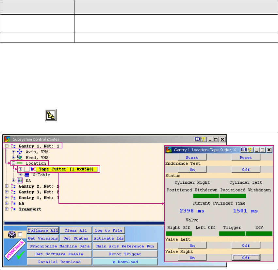The image size is (278, 270).
Task: Click the Head, VHS icon
Action: 19,158
